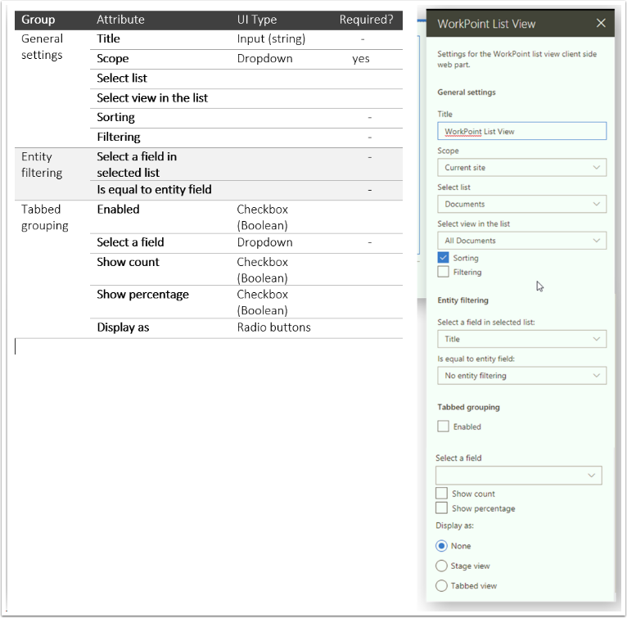Click the Title attribute cell in table
The height and width of the screenshot is (618, 627).
(x=108, y=38)
